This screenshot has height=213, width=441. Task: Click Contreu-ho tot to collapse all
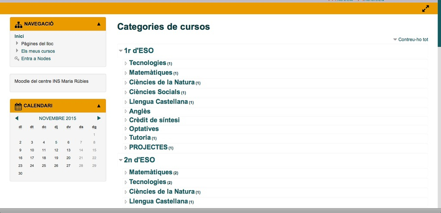[x=413, y=40]
